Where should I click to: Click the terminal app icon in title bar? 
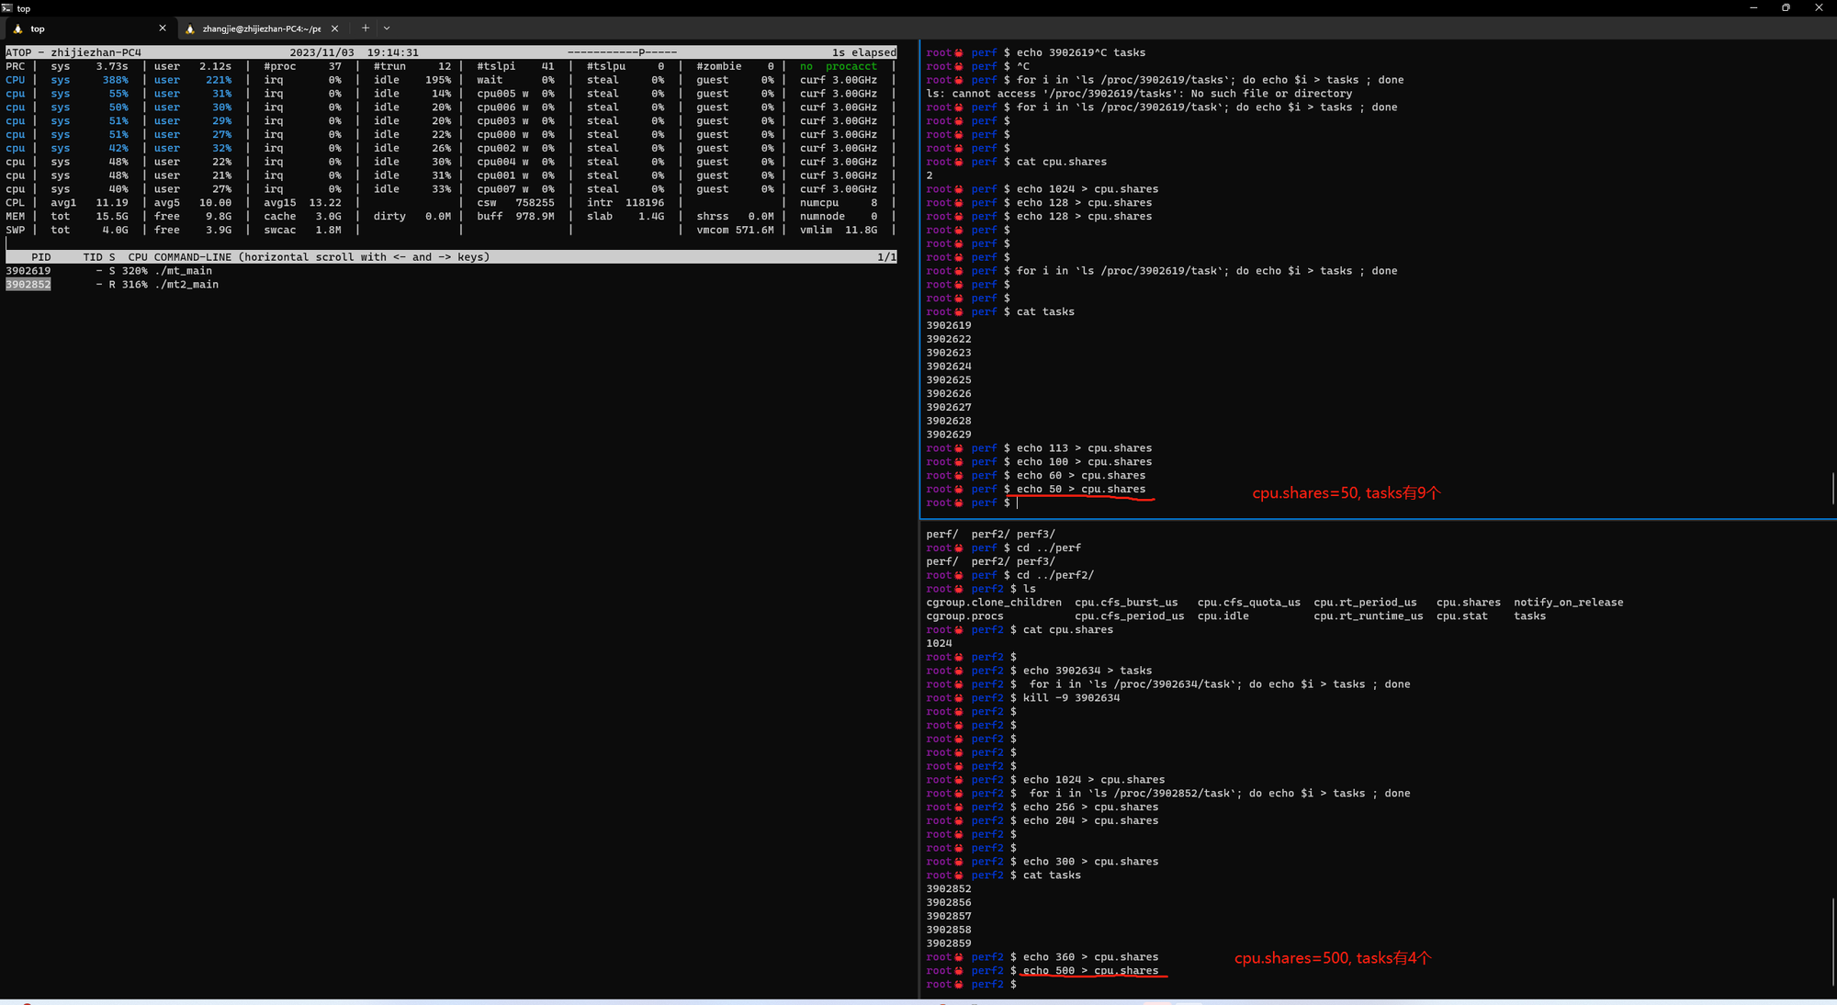pyautogui.click(x=6, y=7)
